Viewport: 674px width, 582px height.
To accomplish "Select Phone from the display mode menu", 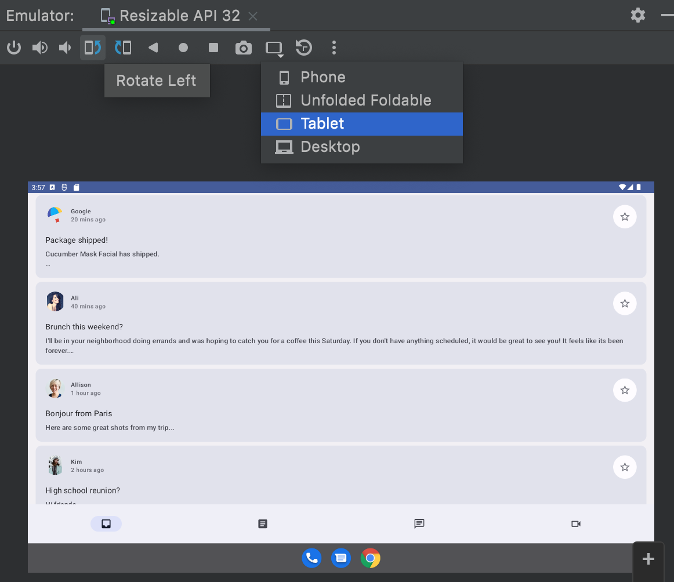I will pos(323,77).
